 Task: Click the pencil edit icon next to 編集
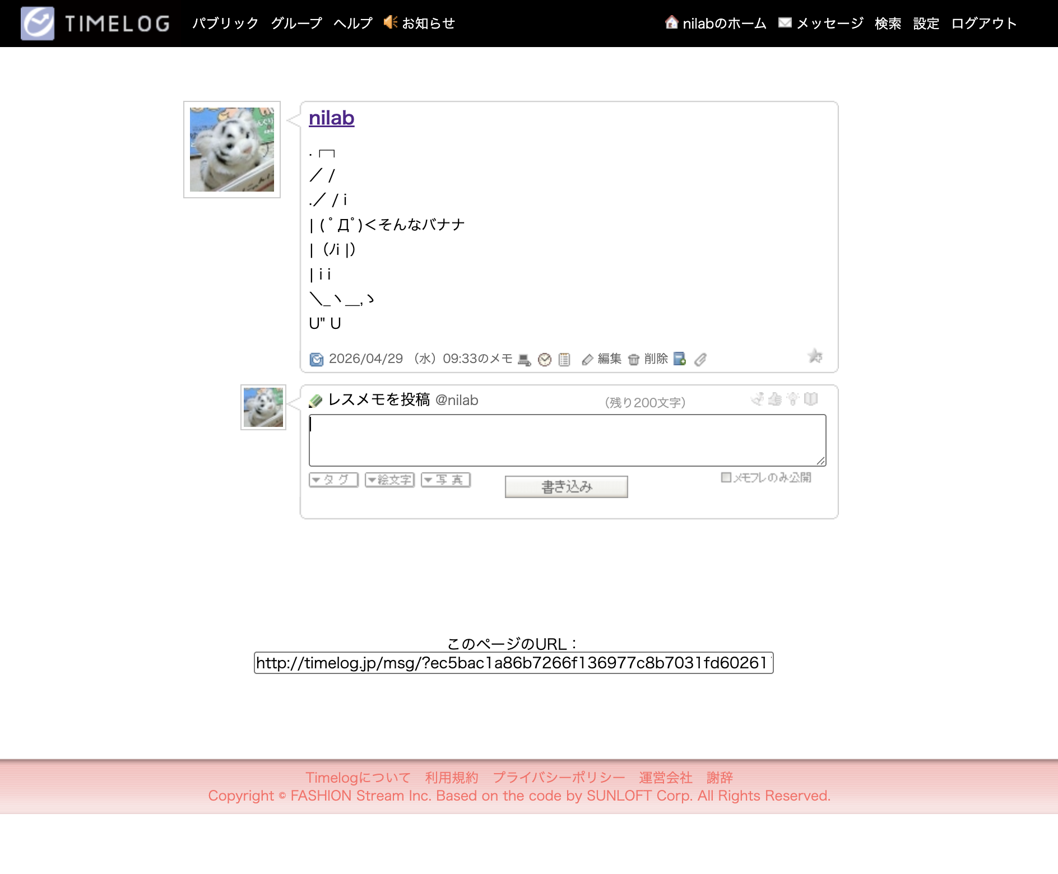point(587,360)
